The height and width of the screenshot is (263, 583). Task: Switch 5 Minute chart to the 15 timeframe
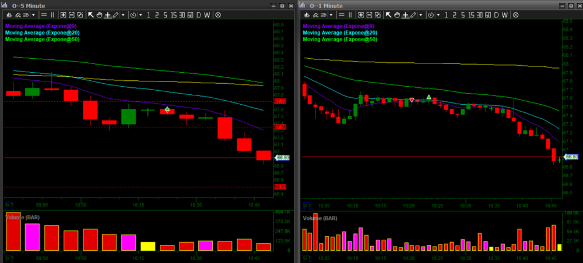point(173,14)
